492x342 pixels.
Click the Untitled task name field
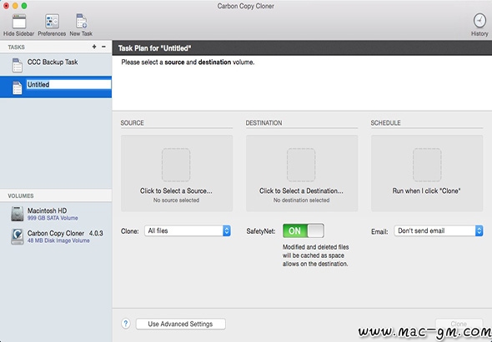click(68, 84)
